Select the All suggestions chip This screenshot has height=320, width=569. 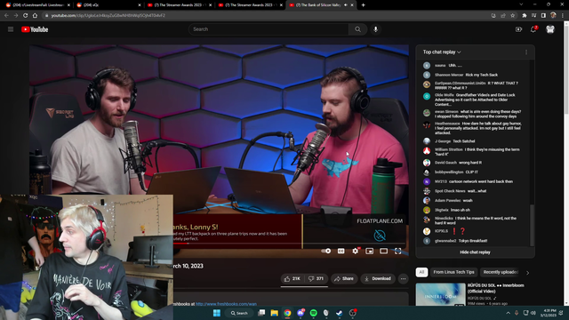(x=421, y=272)
